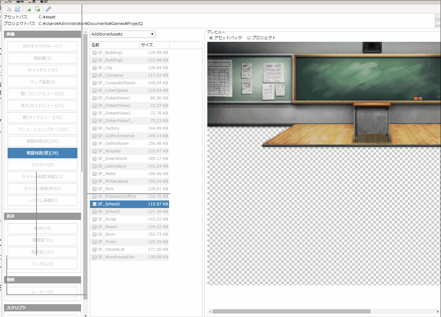Tick the SF_School1 checkbox

click(x=95, y=204)
